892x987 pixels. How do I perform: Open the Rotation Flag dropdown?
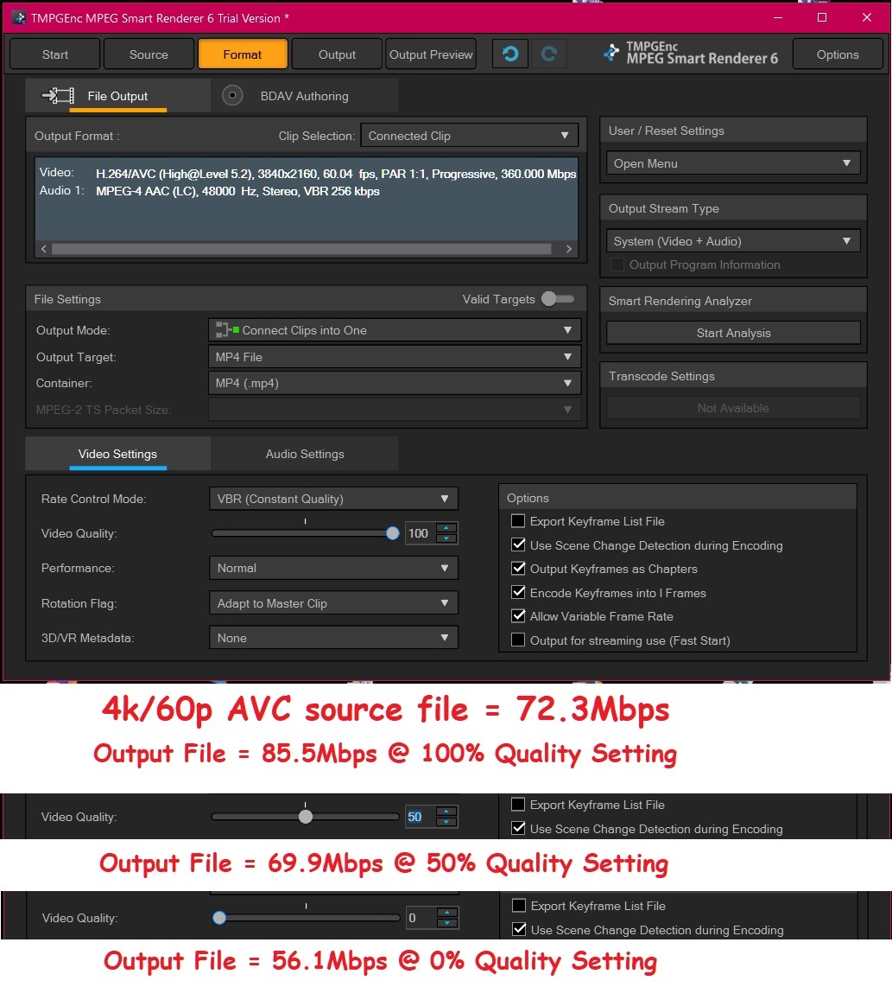click(x=333, y=603)
